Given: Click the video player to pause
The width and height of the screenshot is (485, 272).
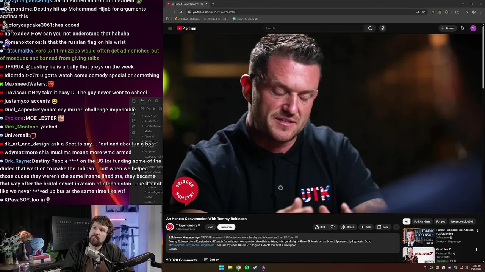Looking at the screenshot, I should tap(324, 124).
